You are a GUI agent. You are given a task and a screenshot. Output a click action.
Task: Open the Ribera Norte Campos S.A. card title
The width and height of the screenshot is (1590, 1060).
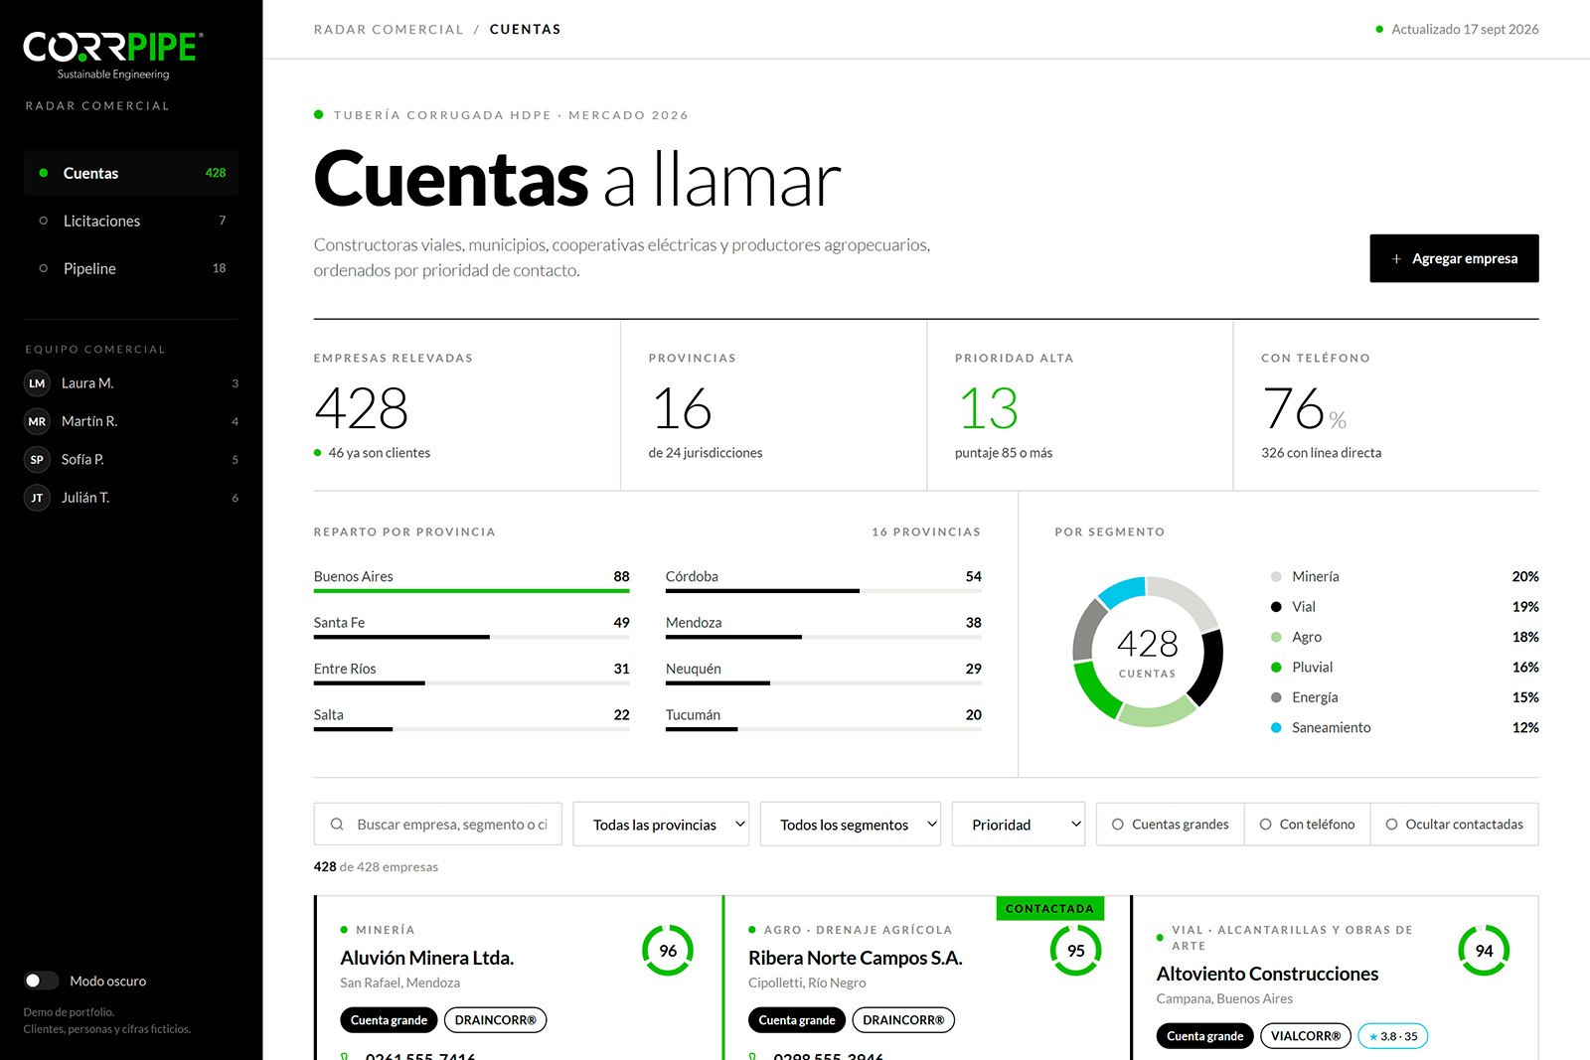click(x=856, y=958)
